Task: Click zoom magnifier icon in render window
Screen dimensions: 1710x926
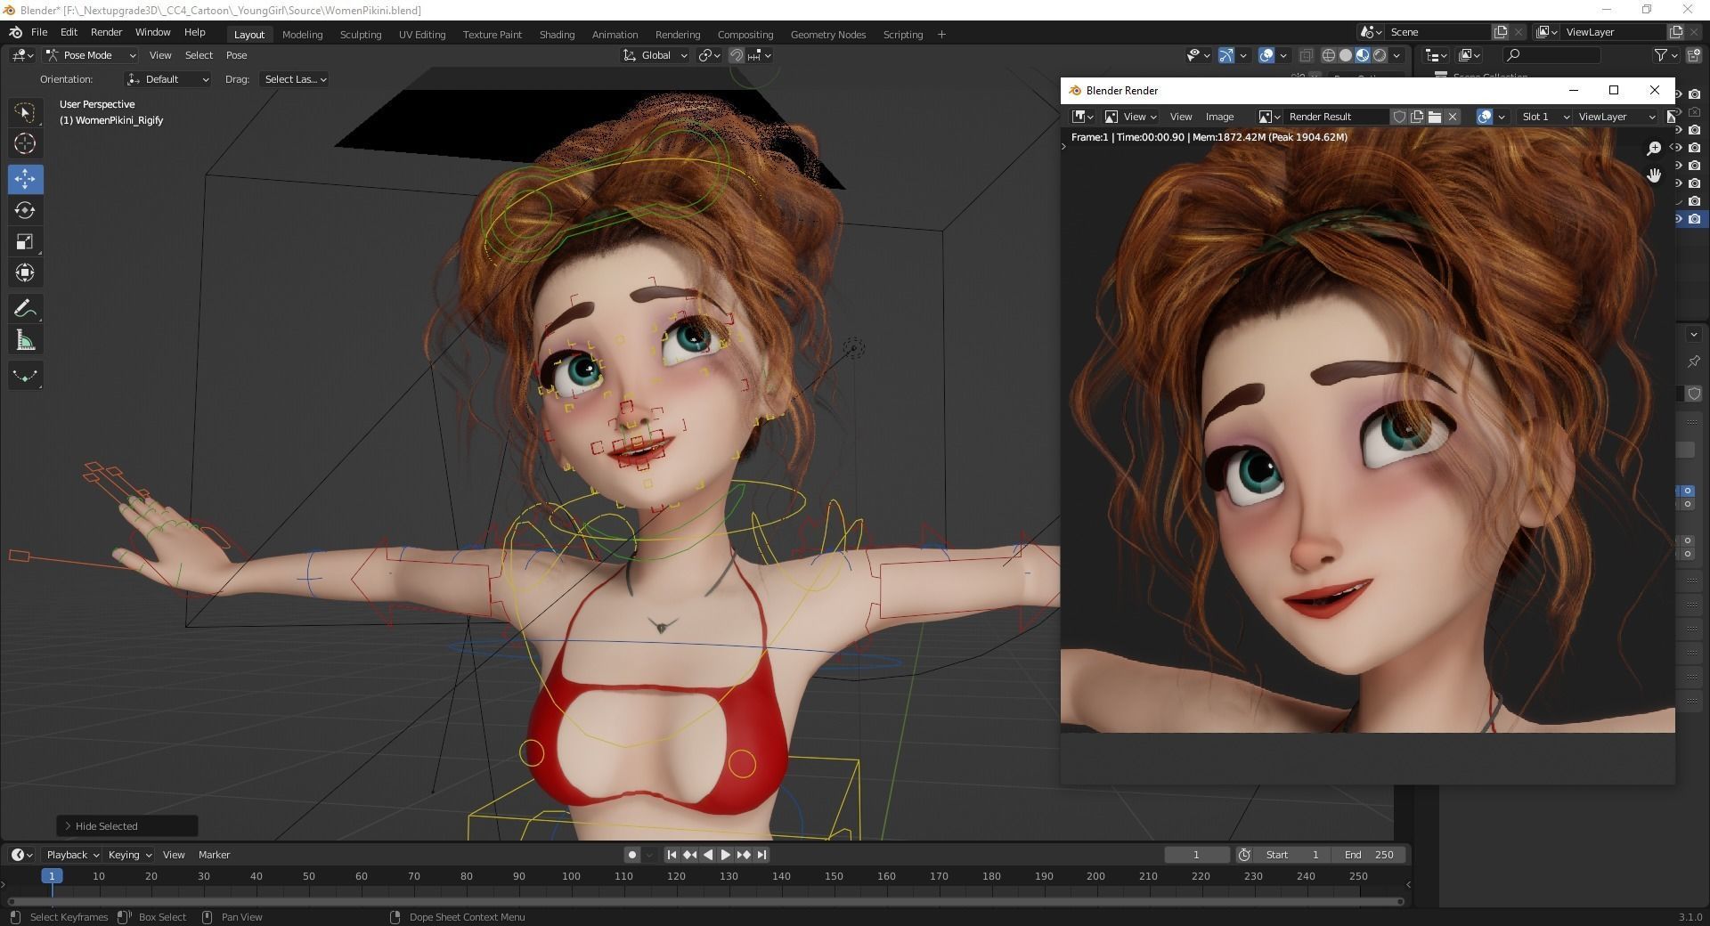Action: click(1654, 149)
